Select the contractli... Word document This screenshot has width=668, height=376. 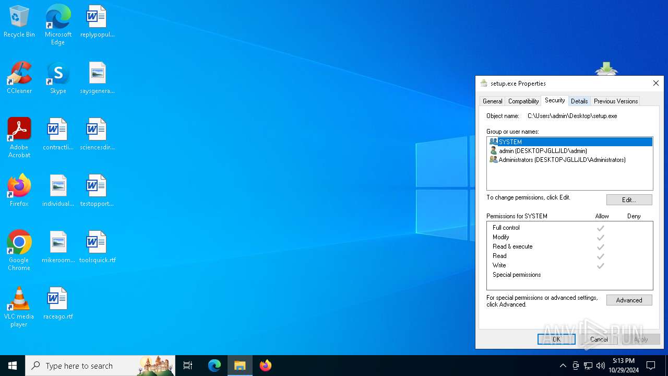click(x=58, y=135)
